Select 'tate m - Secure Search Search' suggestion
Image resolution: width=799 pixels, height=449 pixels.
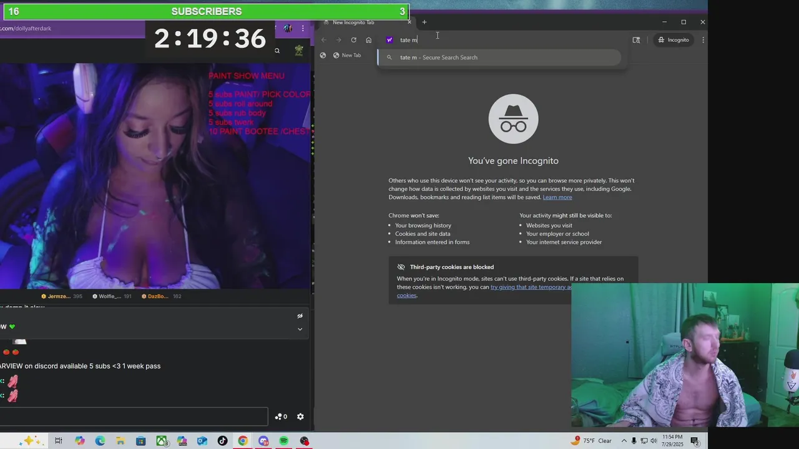coord(499,57)
